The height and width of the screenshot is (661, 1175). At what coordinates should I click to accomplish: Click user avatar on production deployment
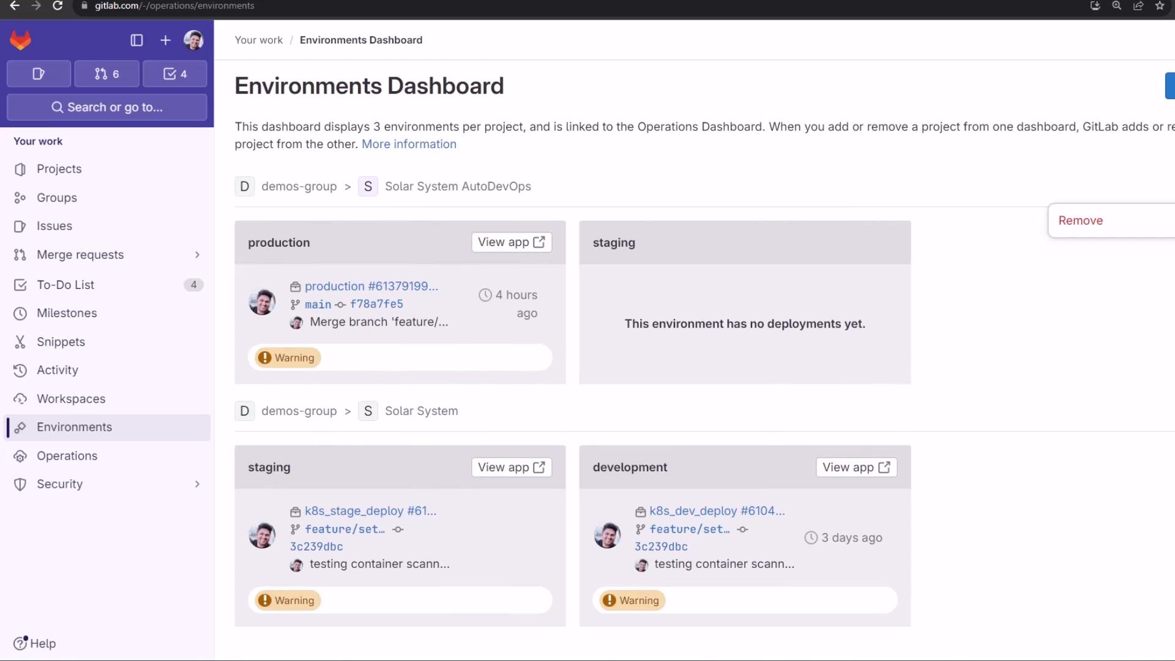coord(262,302)
